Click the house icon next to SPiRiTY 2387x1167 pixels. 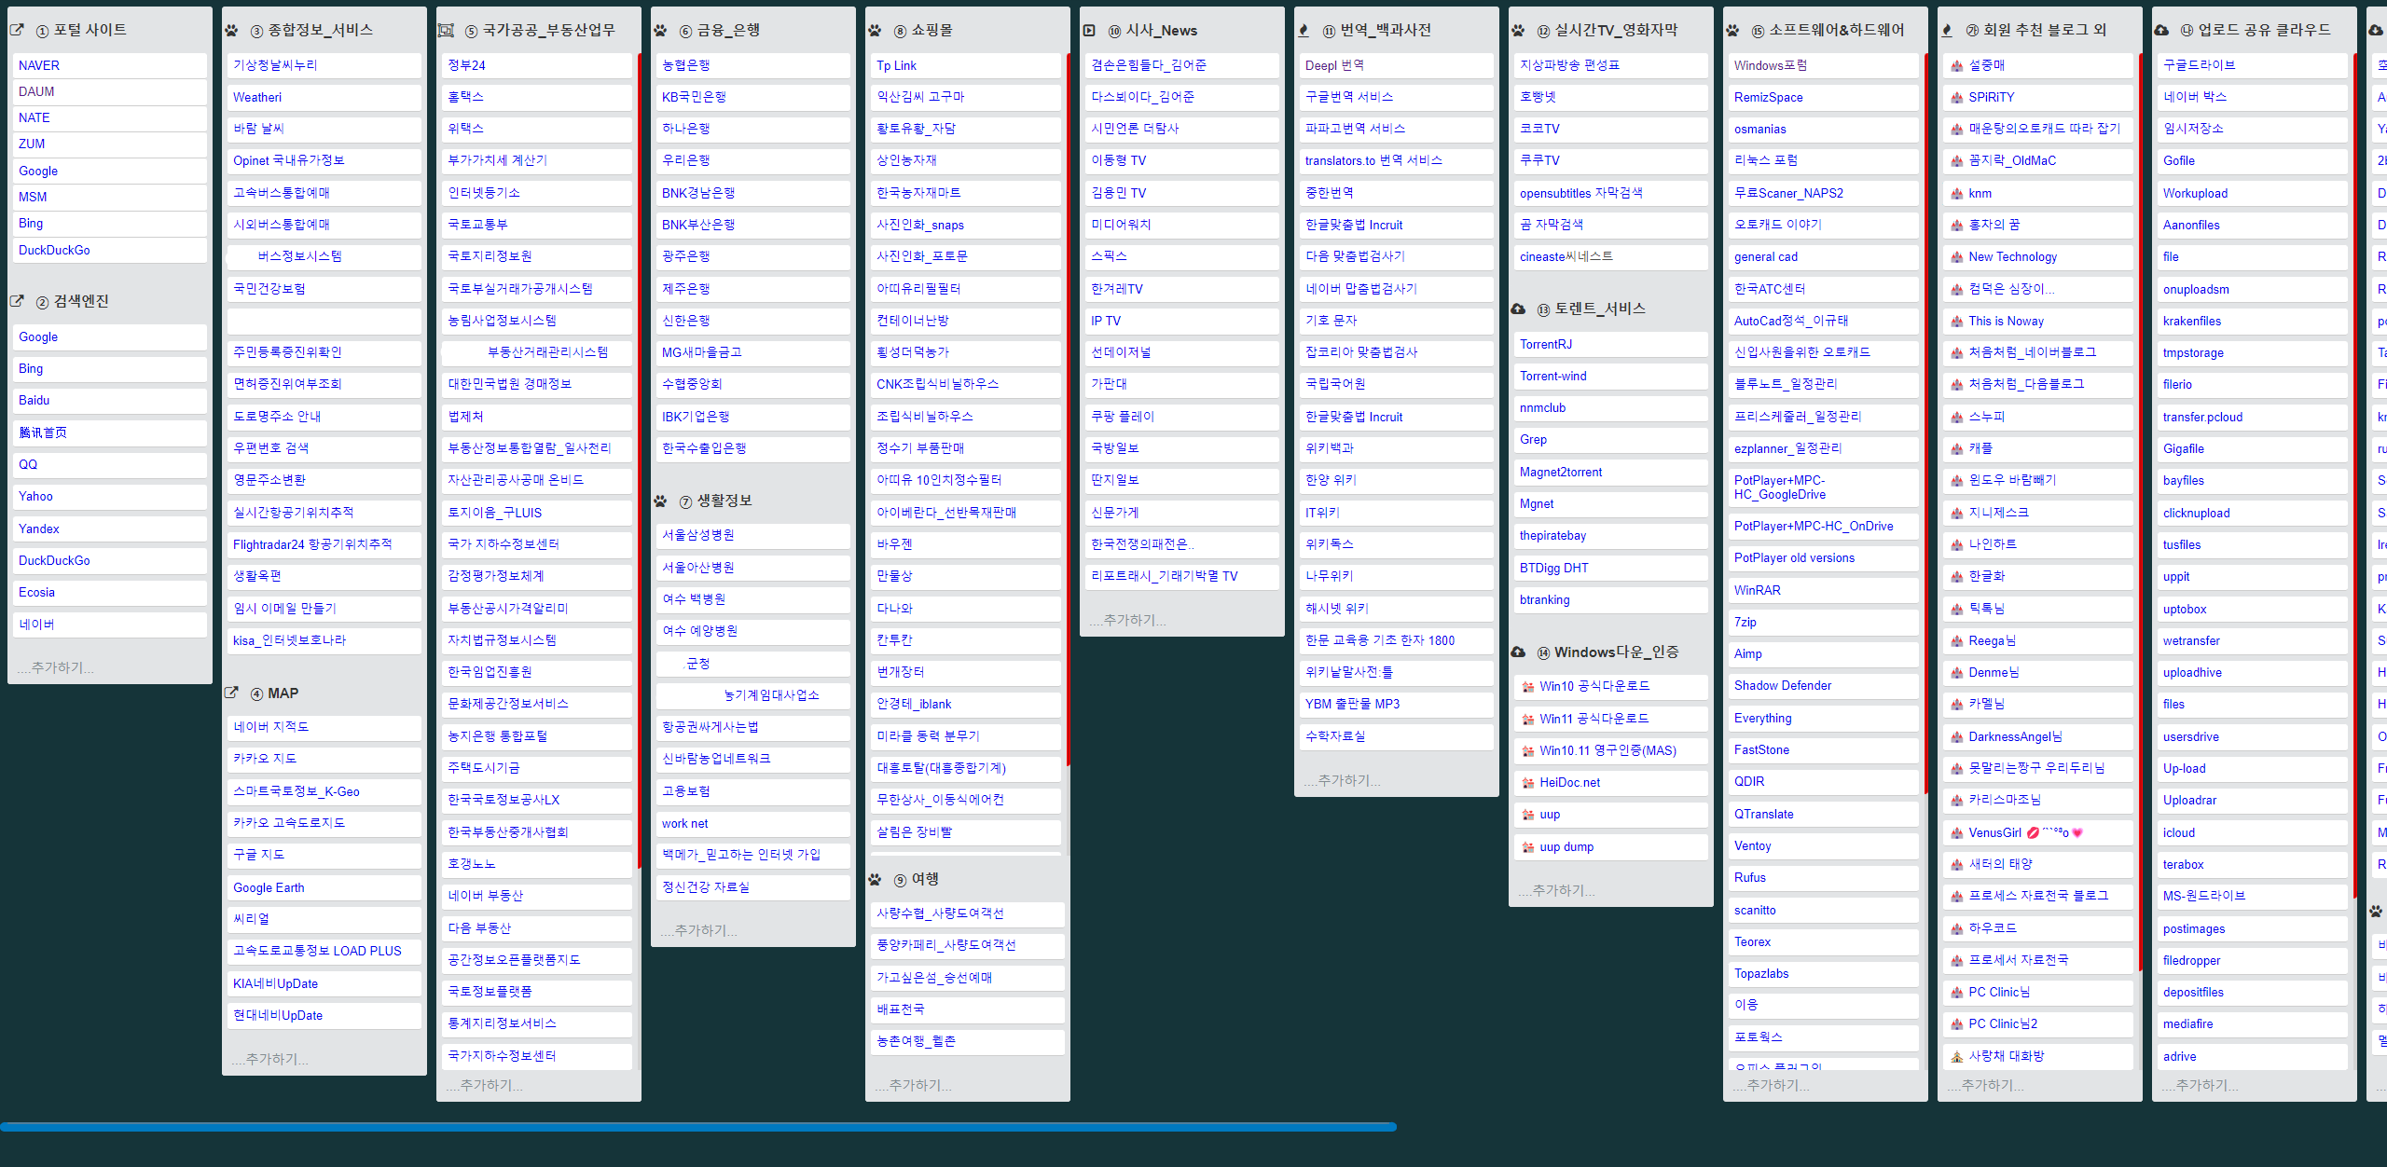1957,97
